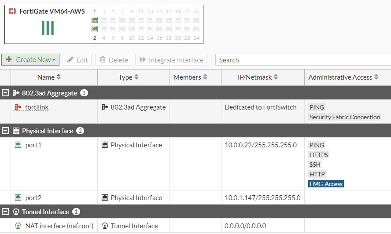Sort table by IP/Netmask column
391x234 pixels.
(258, 77)
